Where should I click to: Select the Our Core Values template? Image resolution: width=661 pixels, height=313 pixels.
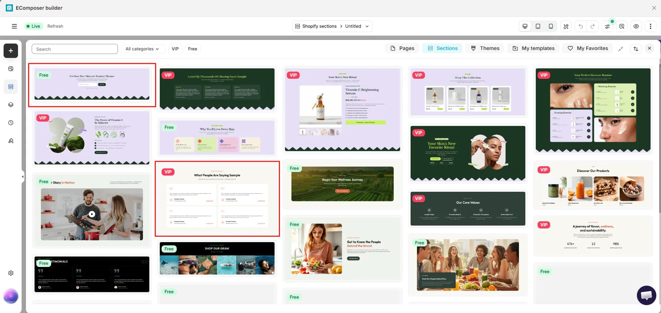(468, 209)
